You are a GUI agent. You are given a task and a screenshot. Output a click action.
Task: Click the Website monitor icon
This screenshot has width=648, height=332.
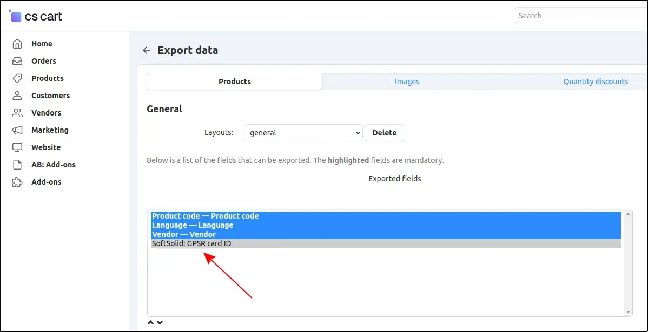click(17, 148)
